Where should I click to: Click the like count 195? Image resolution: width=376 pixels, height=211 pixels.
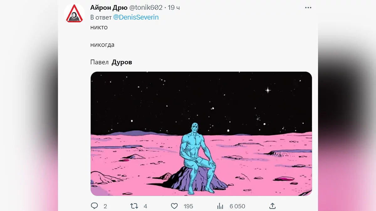click(188, 206)
